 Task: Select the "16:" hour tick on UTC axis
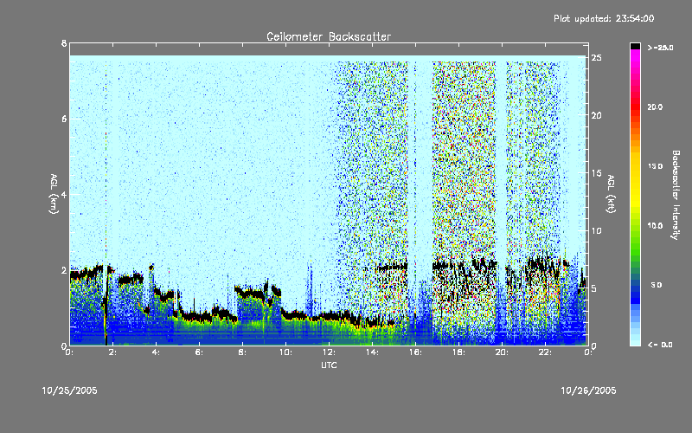[415, 352]
